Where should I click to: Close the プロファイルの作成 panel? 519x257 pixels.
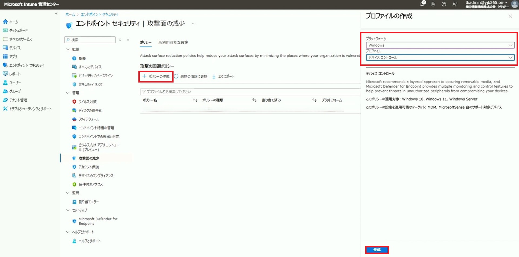click(510, 16)
